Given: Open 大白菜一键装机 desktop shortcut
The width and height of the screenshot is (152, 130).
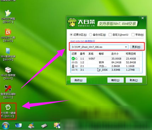Looking at the screenshot, I should (x=8, y=111).
